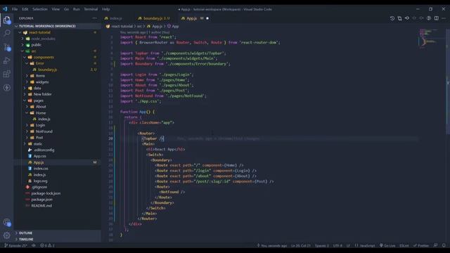
Task: Click the Explorer panel more actions ellipsis
Action: 95,18
